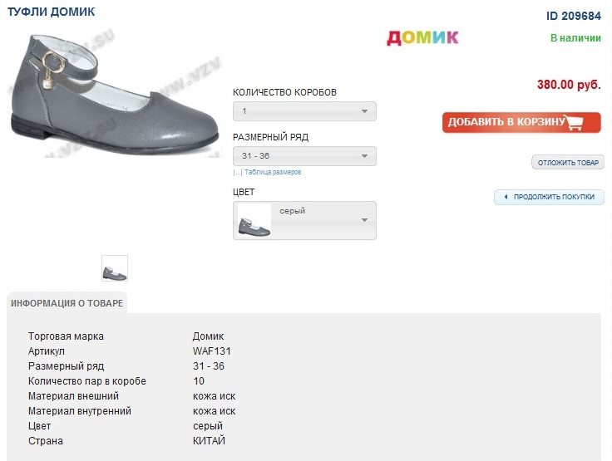Click the Продолжить покупки button text
The width and height of the screenshot is (612, 461).
(x=554, y=198)
